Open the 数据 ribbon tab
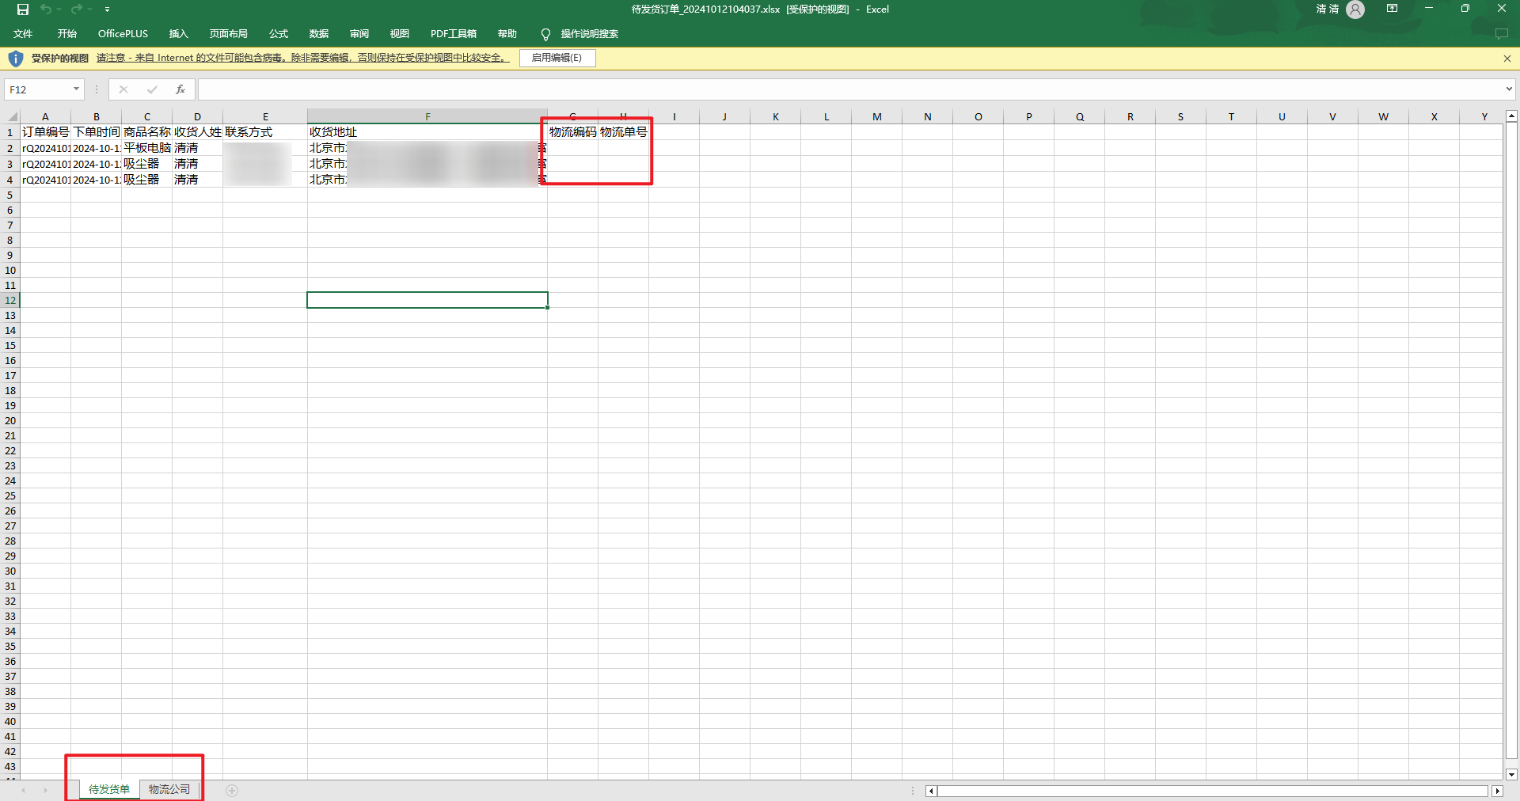The width and height of the screenshot is (1520, 801). click(x=318, y=34)
